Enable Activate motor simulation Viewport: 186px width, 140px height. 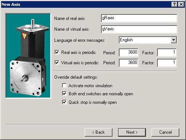(x=64, y=85)
